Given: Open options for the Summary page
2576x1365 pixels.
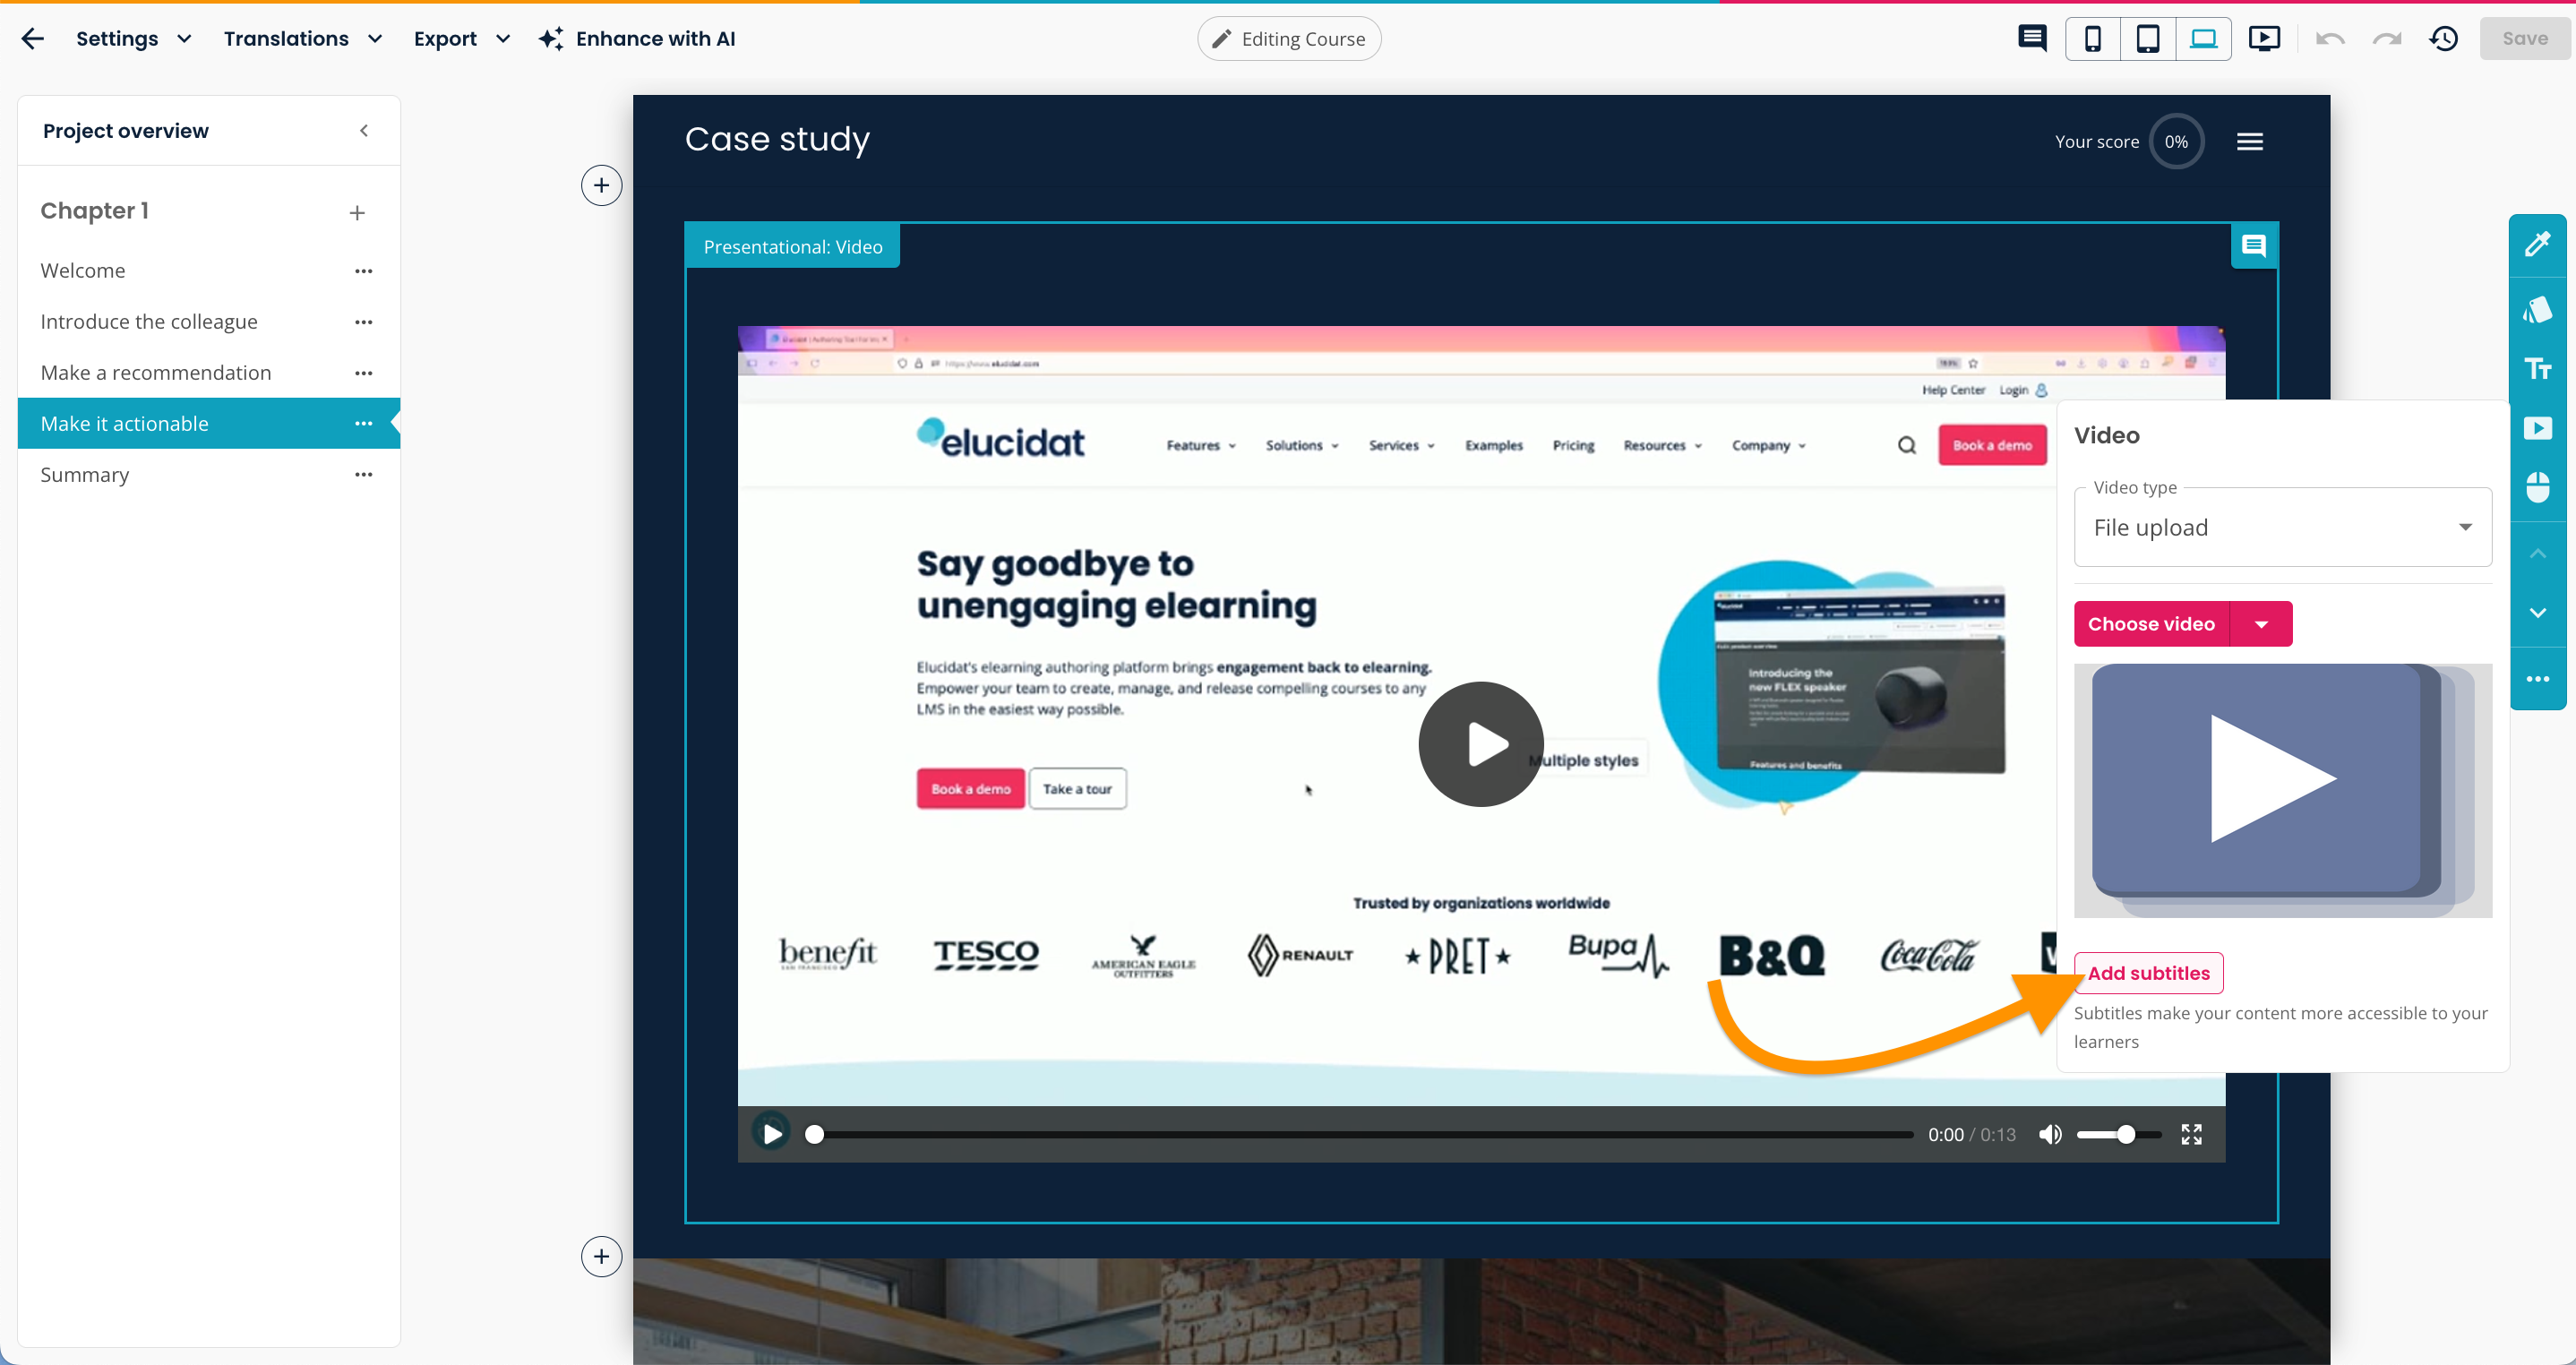Looking at the screenshot, I should 364,475.
